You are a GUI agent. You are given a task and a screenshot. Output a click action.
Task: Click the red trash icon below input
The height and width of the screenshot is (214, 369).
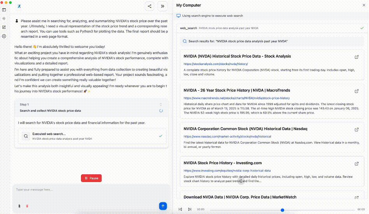point(27,206)
